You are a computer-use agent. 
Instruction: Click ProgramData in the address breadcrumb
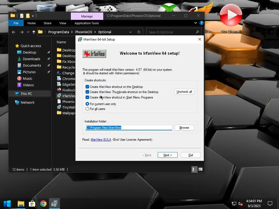tap(58, 32)
